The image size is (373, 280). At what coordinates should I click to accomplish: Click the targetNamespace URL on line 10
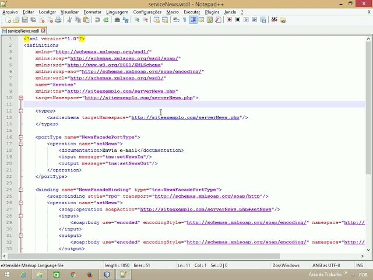click(139, 98)
